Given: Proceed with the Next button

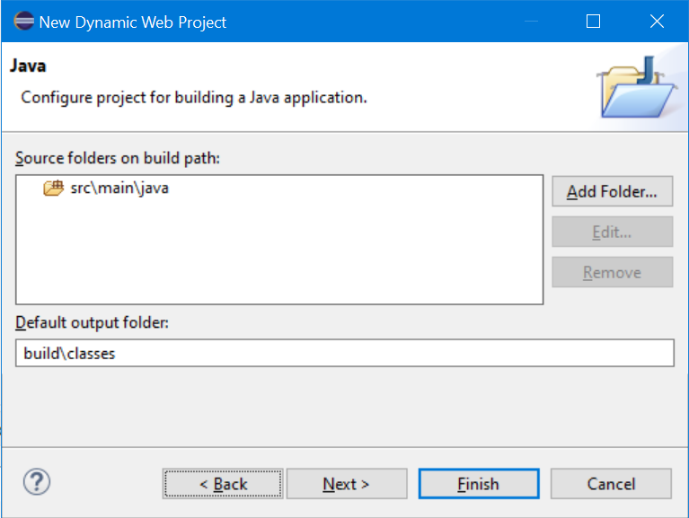Looking at the screenshot, I should (347, 484).
